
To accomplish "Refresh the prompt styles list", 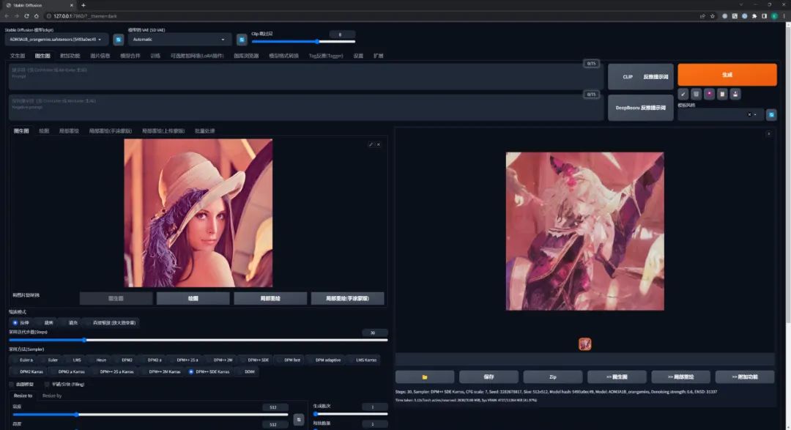I will click(771, 115).
